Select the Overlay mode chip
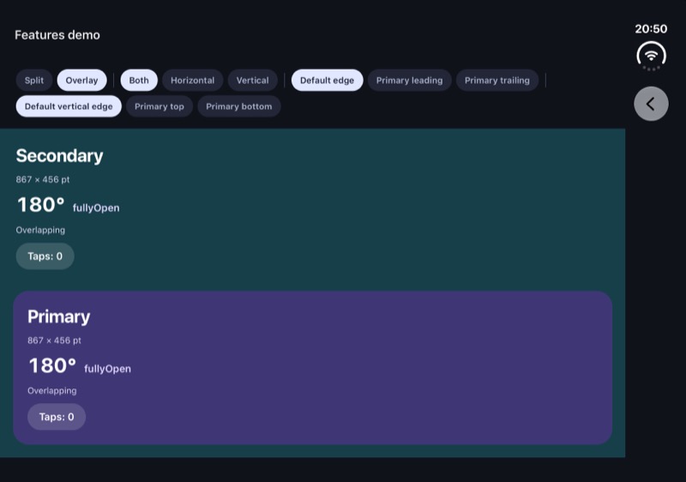 tap(81, 81)
